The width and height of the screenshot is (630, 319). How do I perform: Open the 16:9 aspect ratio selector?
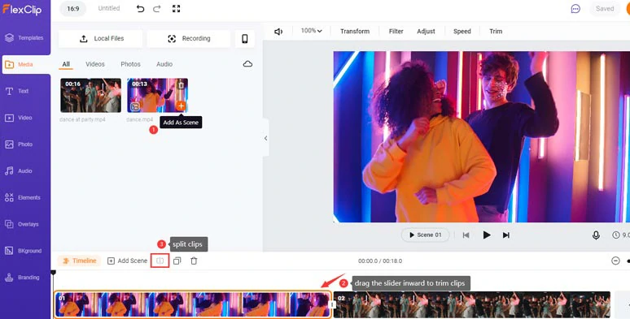pyautogui.click(x=73, y=9)
